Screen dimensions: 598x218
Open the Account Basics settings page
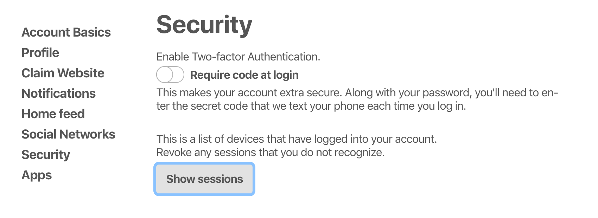tap(66, 32)
